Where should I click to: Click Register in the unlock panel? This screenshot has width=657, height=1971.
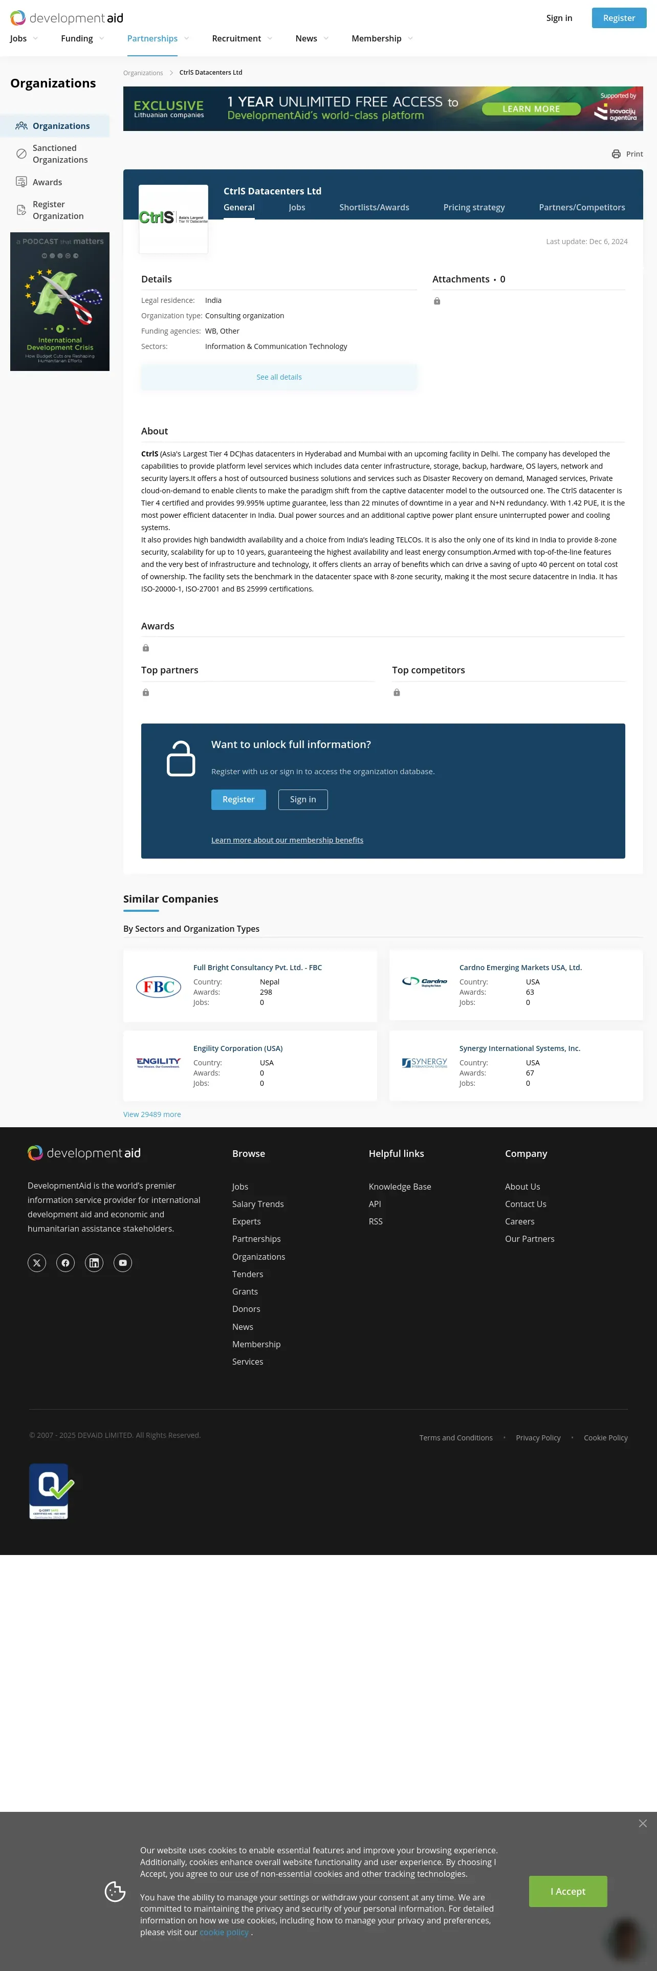[238, 800]
